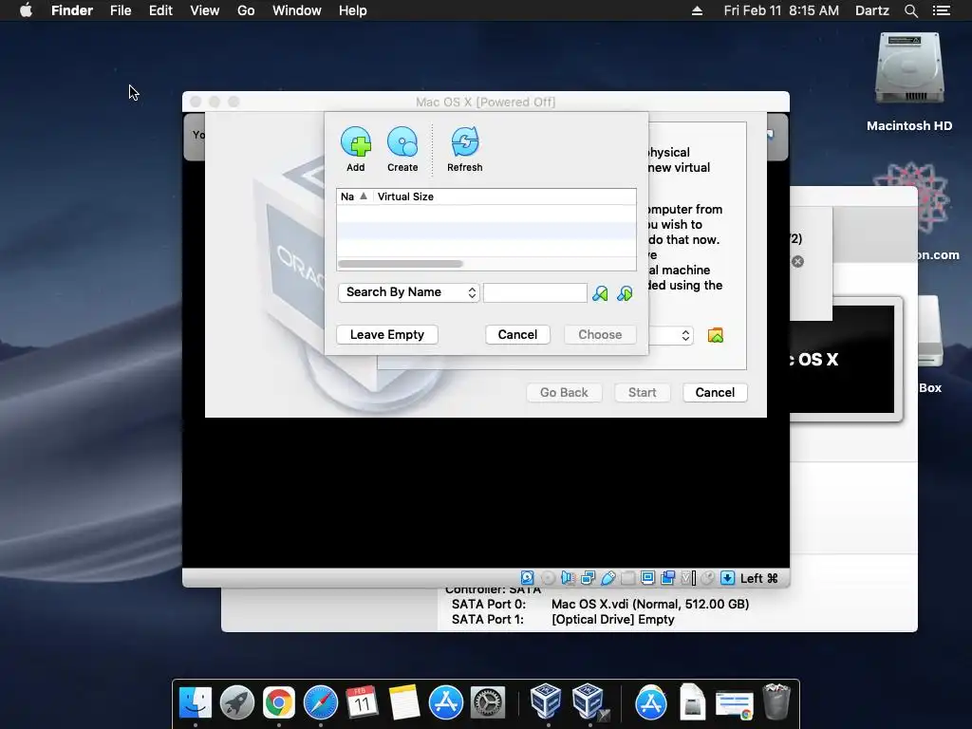The image size is (972, 729).
Task: Cancel the medium selector dialog
Action: tap(517, 335)
